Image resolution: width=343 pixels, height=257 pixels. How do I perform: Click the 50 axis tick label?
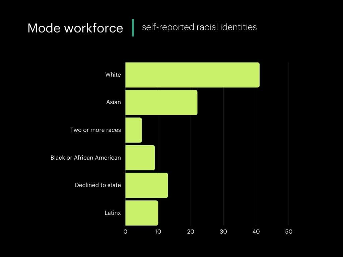click(288, 231)
